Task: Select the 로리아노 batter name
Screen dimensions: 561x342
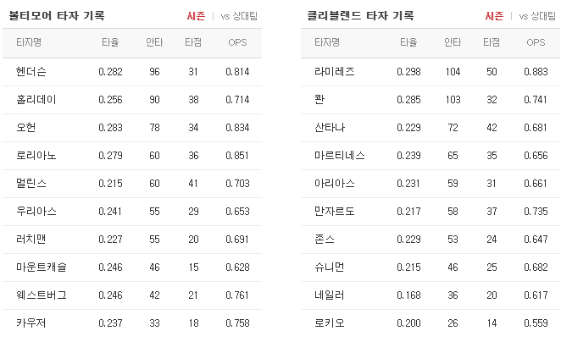Action: [36, 156]
